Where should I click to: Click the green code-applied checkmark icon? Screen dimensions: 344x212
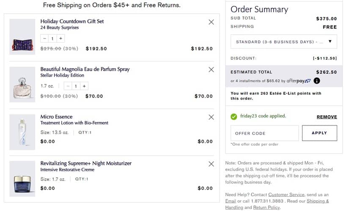[x=234, y=117]
